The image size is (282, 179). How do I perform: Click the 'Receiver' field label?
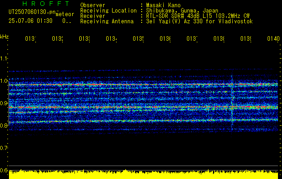[x=93, y=16]
